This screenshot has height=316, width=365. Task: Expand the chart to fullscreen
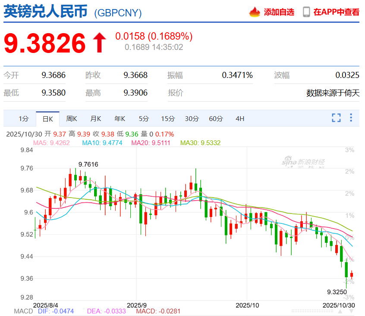(x=336, y=118)
